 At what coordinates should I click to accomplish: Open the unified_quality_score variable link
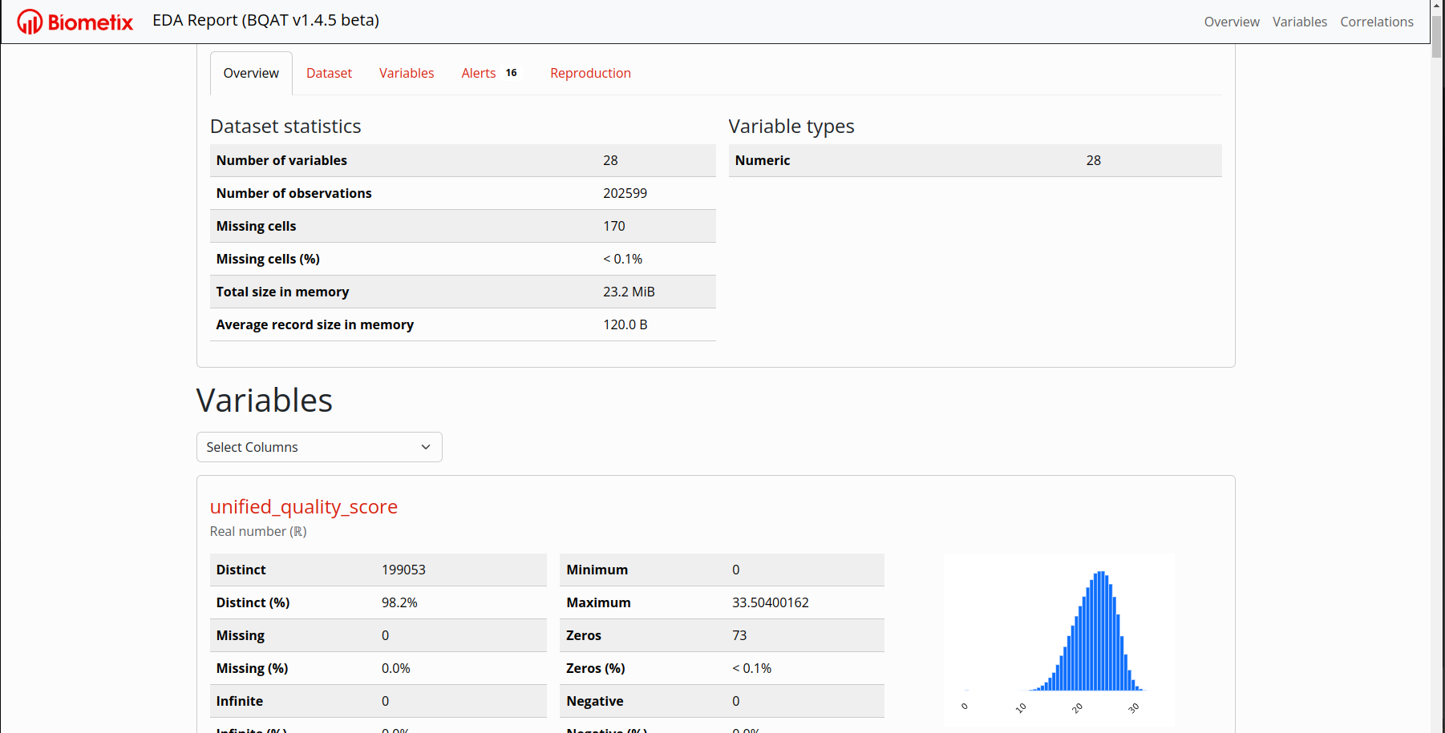303,506
